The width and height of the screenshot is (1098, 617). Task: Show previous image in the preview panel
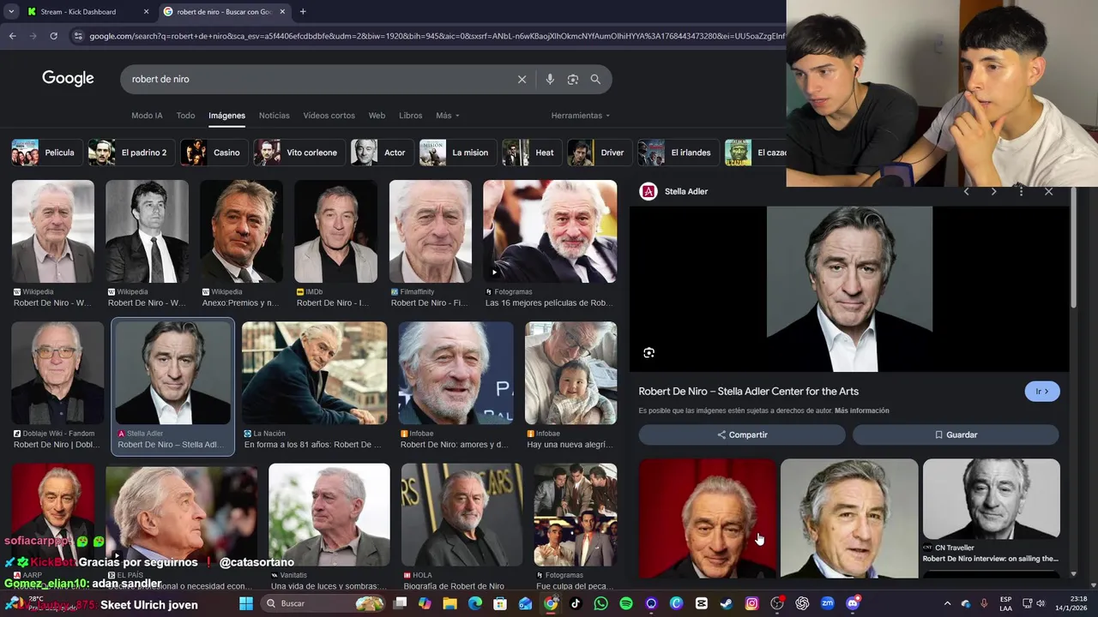(x=966, y=191)
